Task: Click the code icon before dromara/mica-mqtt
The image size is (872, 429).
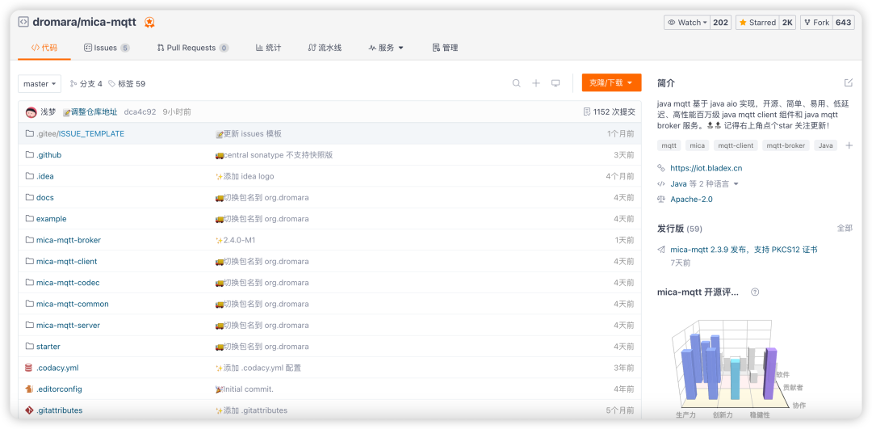Action: click(23, 23)
